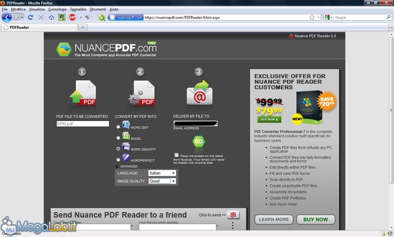
Task: Open the Visualizza menu
Action: (37, 9)
